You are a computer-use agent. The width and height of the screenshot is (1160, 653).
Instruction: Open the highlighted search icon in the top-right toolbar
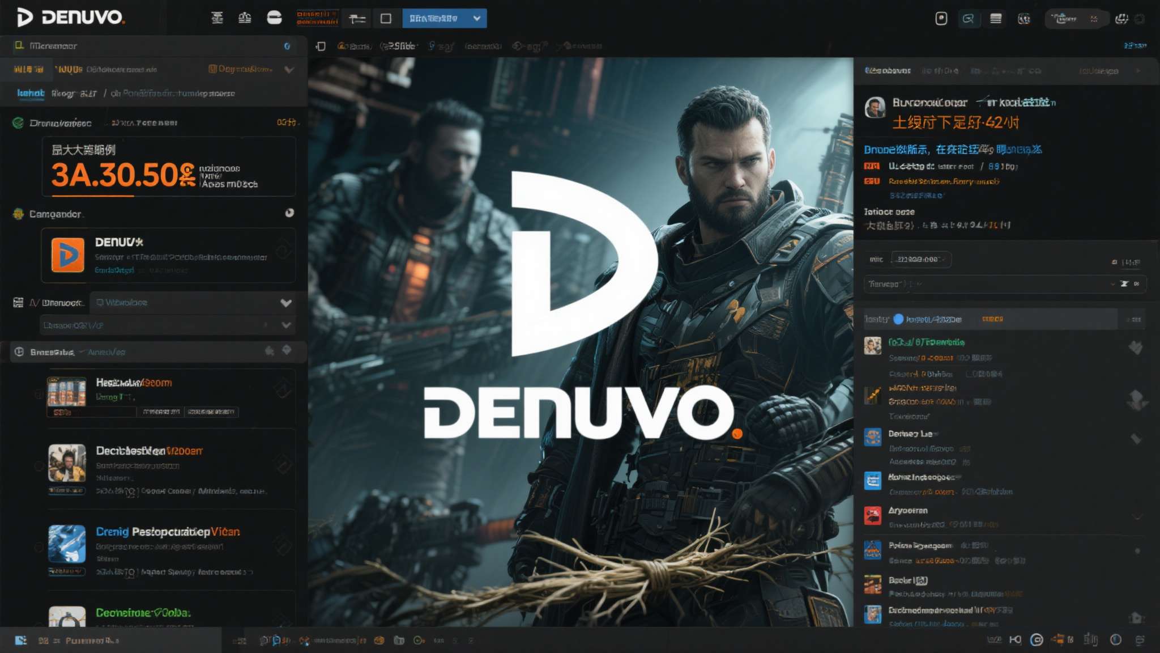969,19
